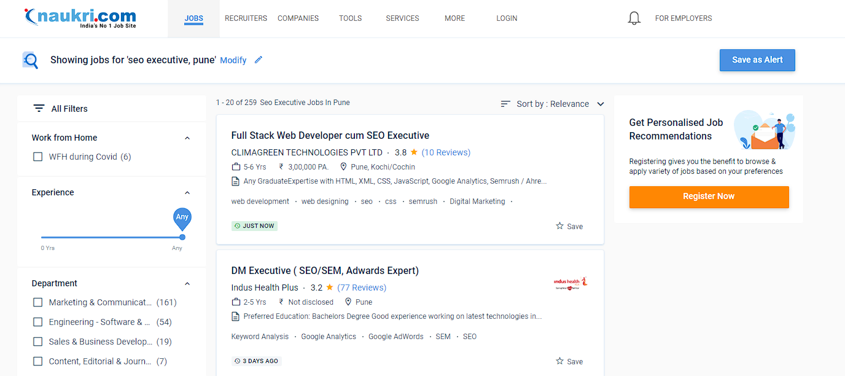
Task: Click the Save as Alert button
Action: (x=757, y=60)
